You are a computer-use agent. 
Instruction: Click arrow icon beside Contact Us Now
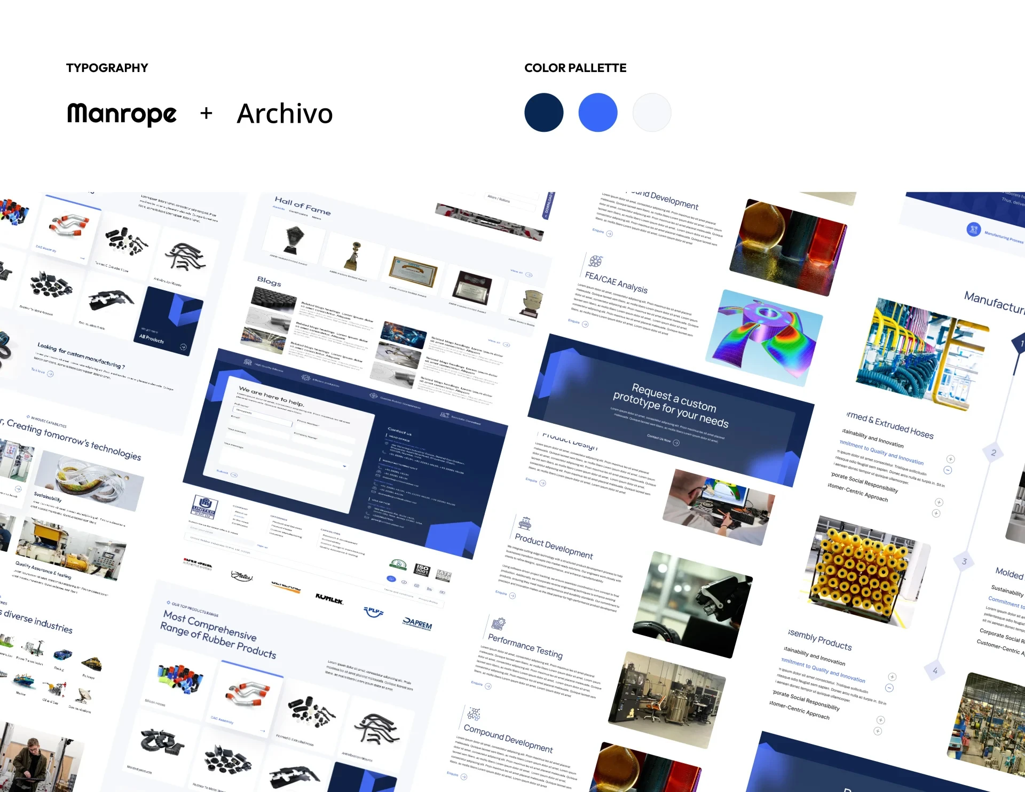[x=676, y=442]
